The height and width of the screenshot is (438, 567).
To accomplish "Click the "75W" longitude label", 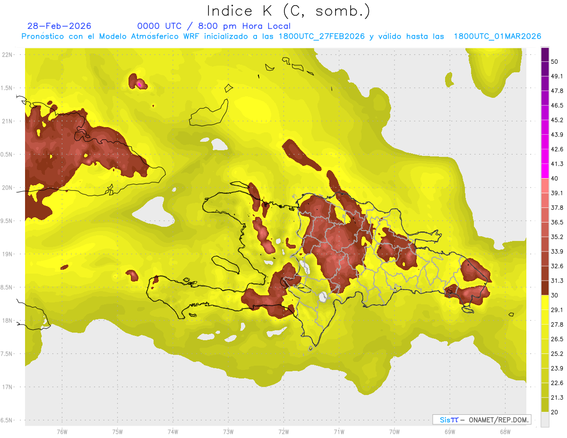I will [117, 431].
